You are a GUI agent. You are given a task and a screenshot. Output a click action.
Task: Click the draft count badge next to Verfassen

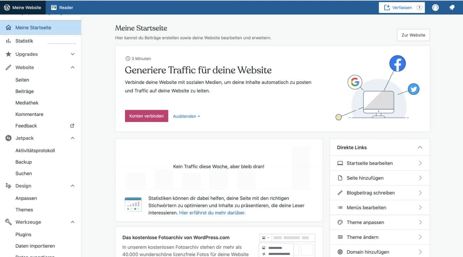coord(419,7)
